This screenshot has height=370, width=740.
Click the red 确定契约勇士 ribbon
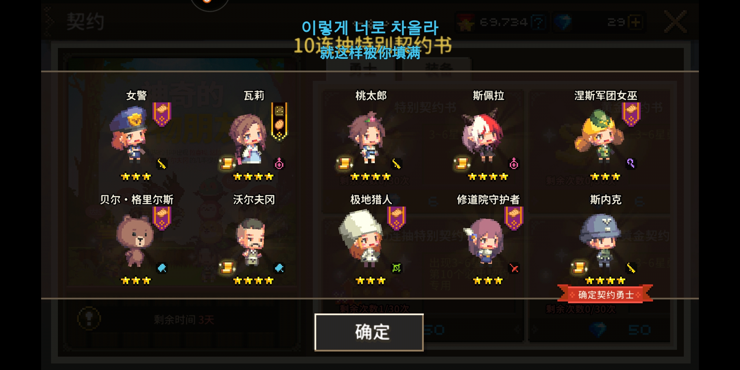[605, 295]
